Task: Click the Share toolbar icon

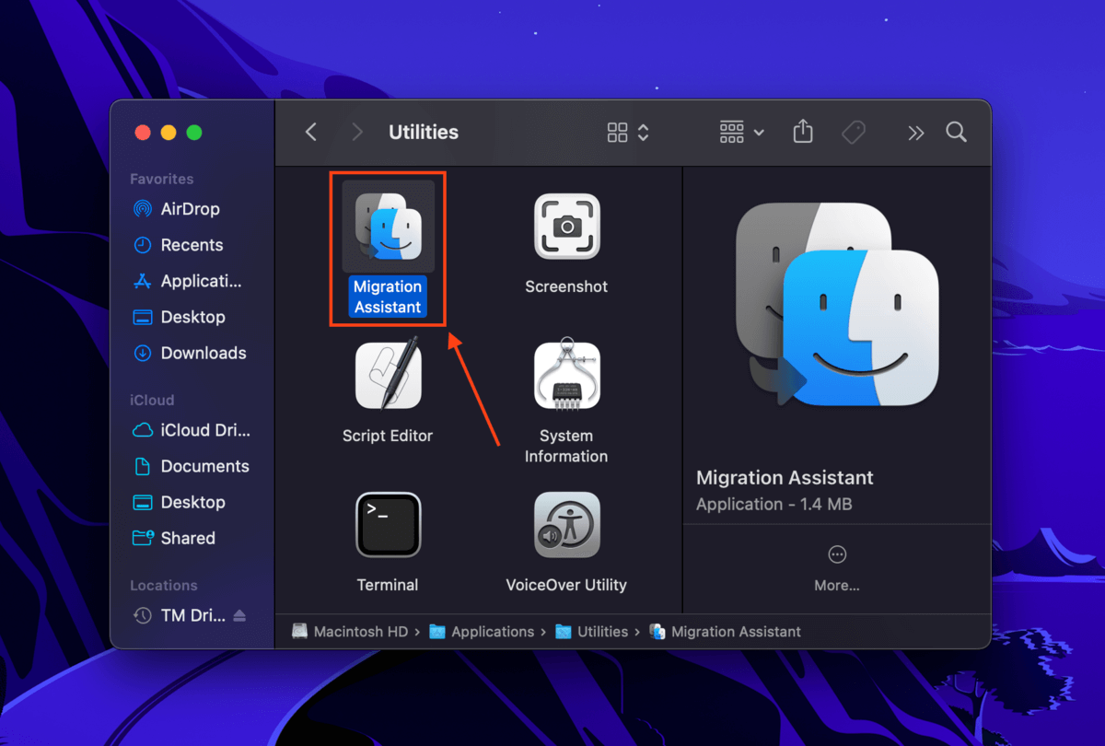Action: 803,132
